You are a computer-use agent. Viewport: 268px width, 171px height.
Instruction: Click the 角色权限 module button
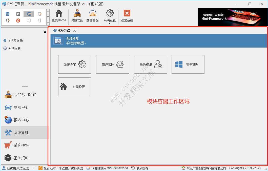pos(150,64)
